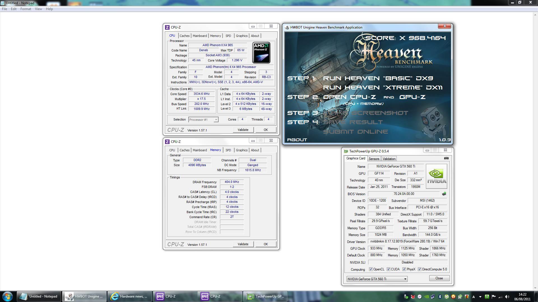This screenshot has width=538, height=302.
Task: Open Hardware news Internet Explorer taskbar button
Action: click(x=130, y=296)
